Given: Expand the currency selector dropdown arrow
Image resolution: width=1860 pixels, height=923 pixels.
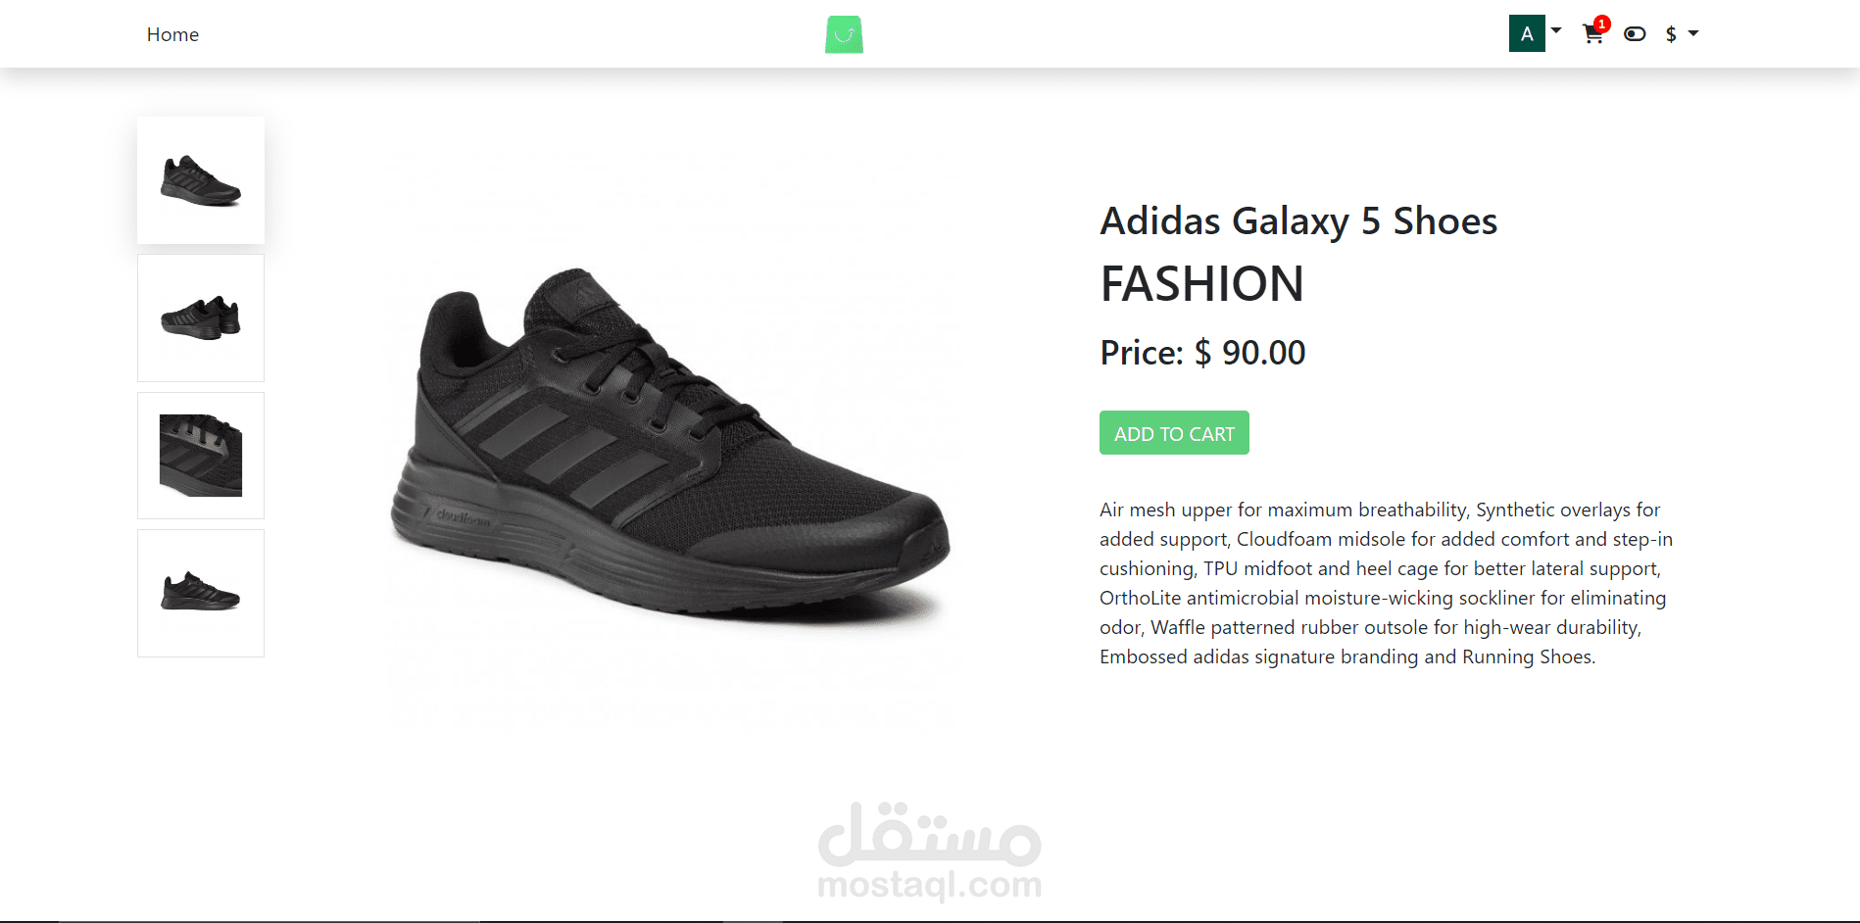Looking at the screenshot, I should point(1693,33).
